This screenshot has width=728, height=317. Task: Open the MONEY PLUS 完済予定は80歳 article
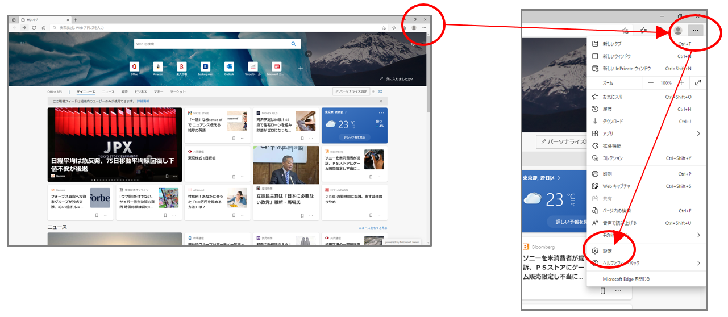286,126
